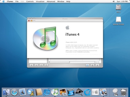This screenshot has height=97, width=130.
Task: Open the iTunes application menu
Action: (x=10, y=2)
